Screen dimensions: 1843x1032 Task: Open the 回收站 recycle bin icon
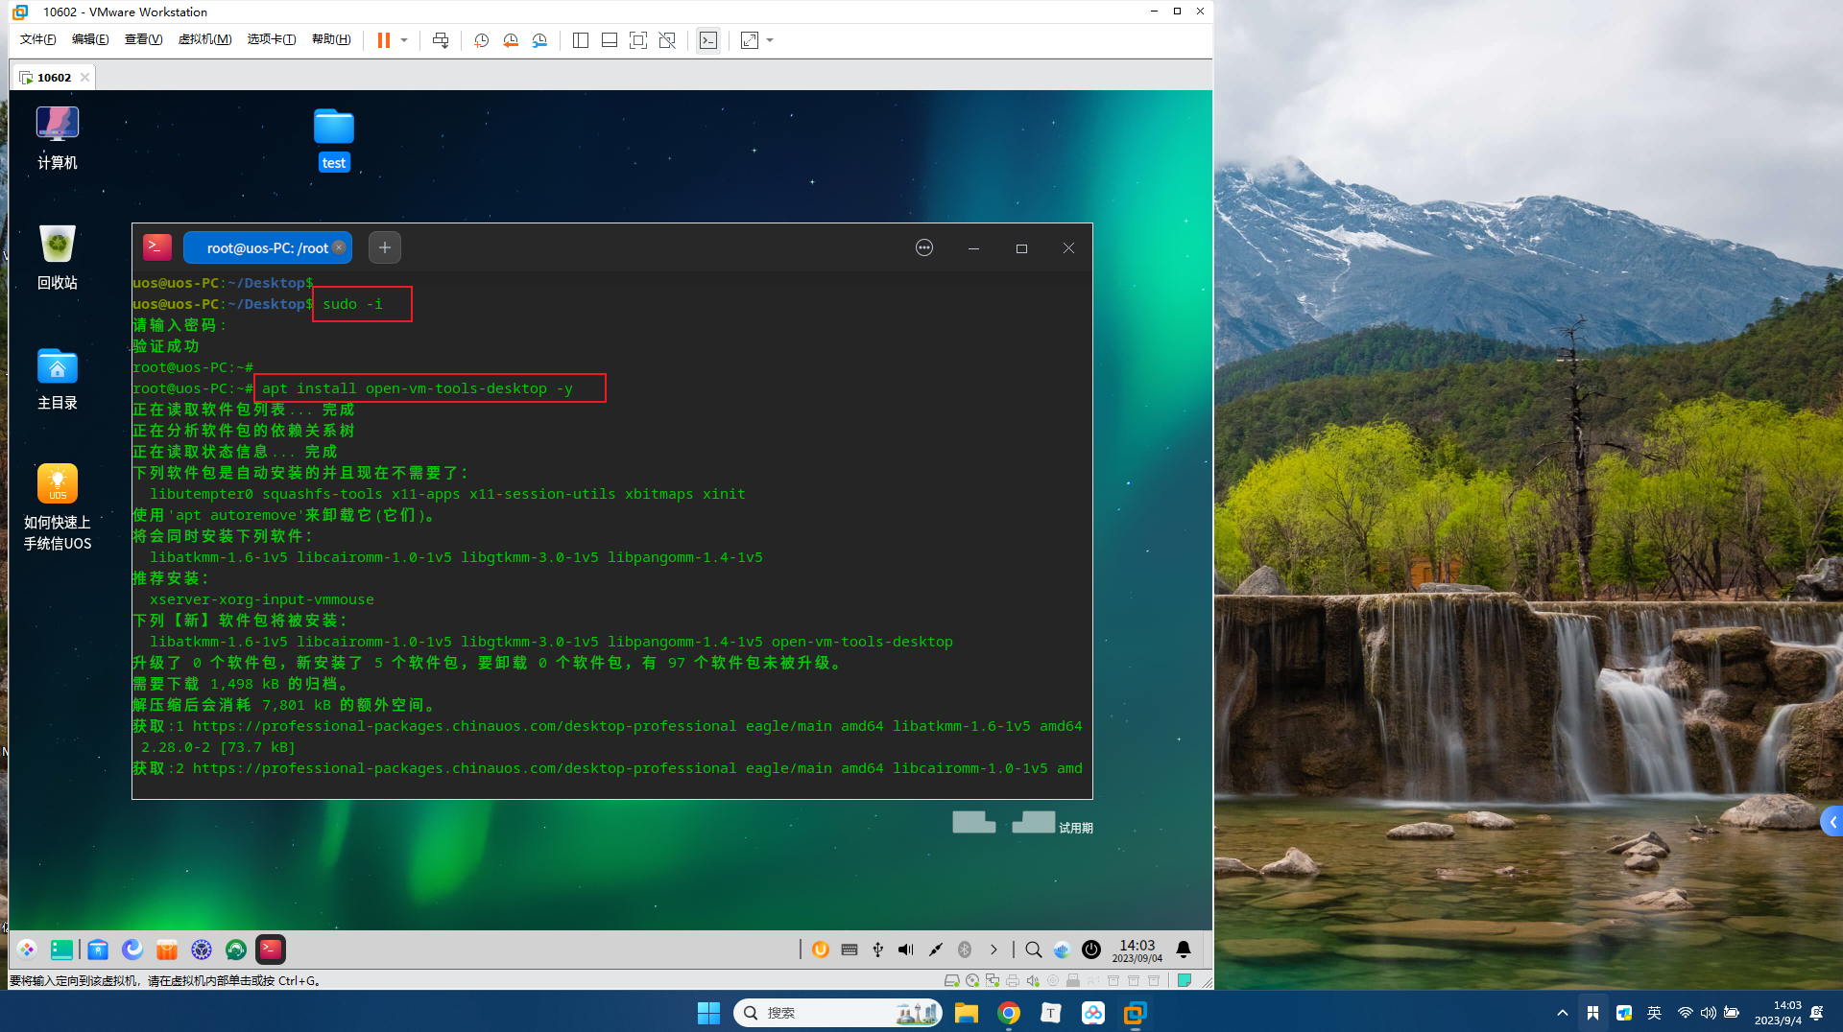[x=58, y=257]
